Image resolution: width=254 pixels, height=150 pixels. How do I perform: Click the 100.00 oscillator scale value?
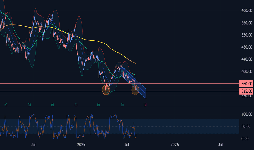247,114
